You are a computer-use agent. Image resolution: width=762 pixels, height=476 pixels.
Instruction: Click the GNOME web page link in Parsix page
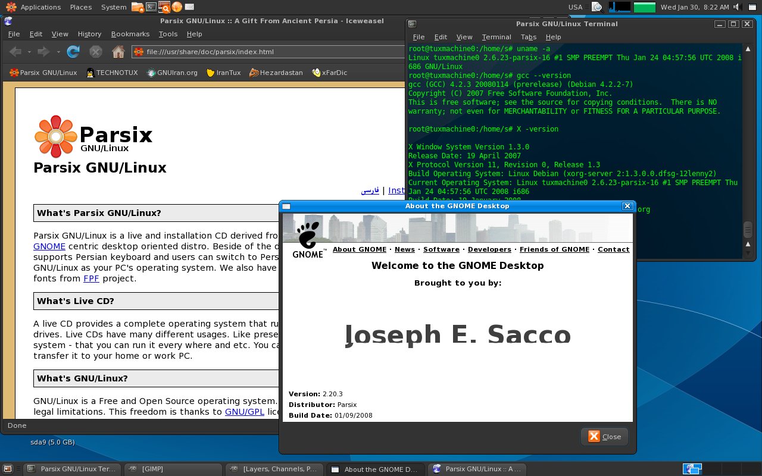[x=49, y=246]
